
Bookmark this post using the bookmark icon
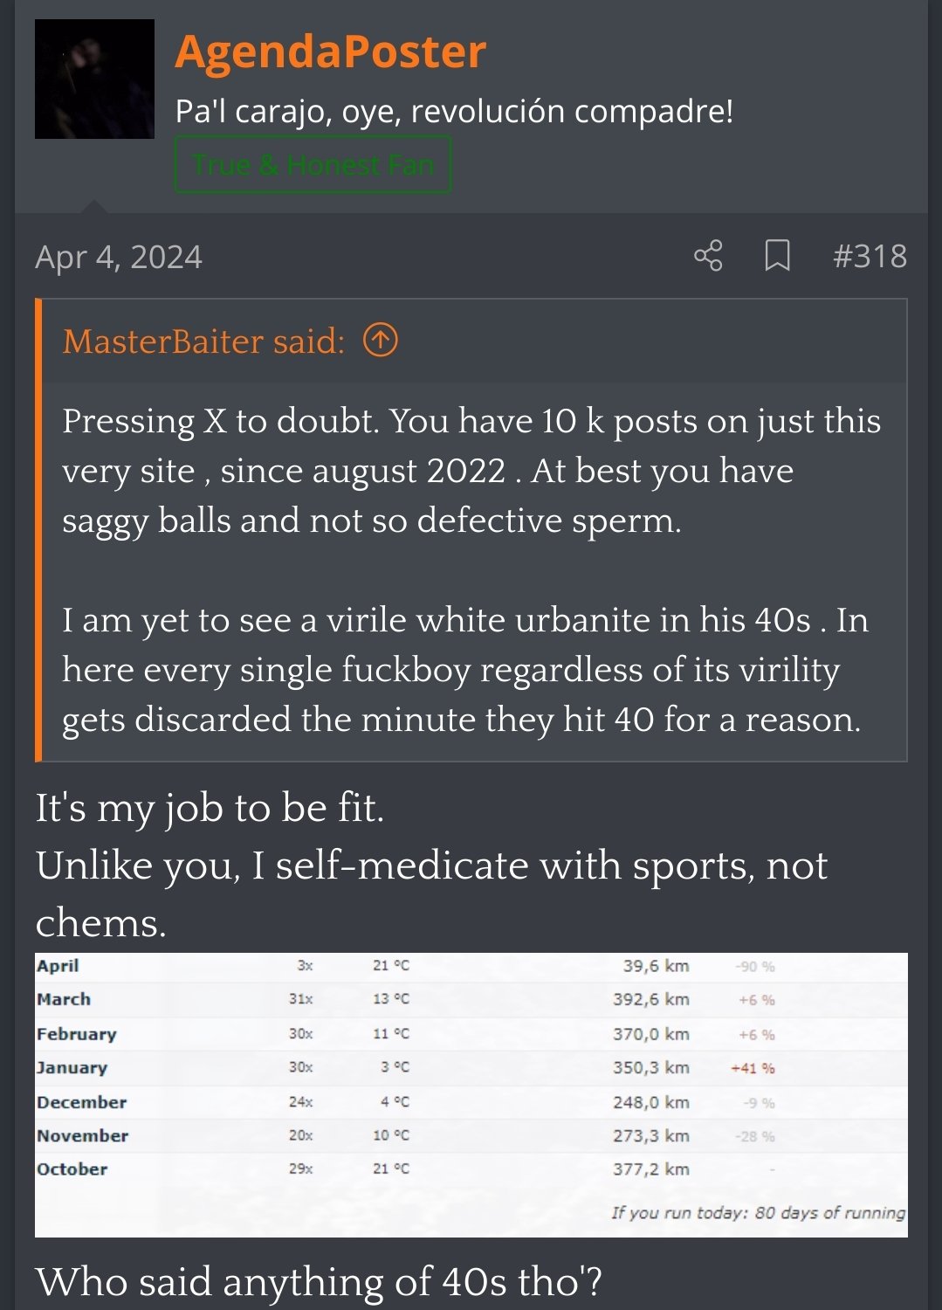777,256
